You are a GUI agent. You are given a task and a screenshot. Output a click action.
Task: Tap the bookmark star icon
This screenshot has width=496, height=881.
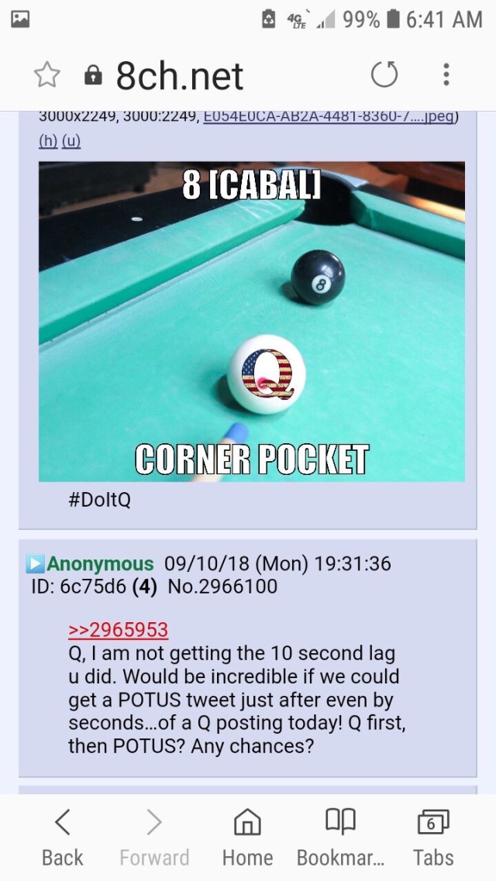[x=47, y=74]
